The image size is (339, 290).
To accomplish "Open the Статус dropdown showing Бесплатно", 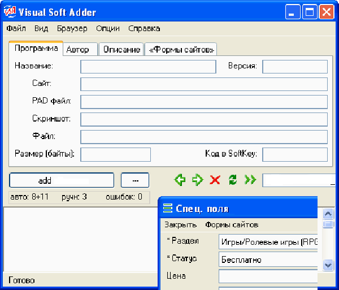I will pos(268,259).
